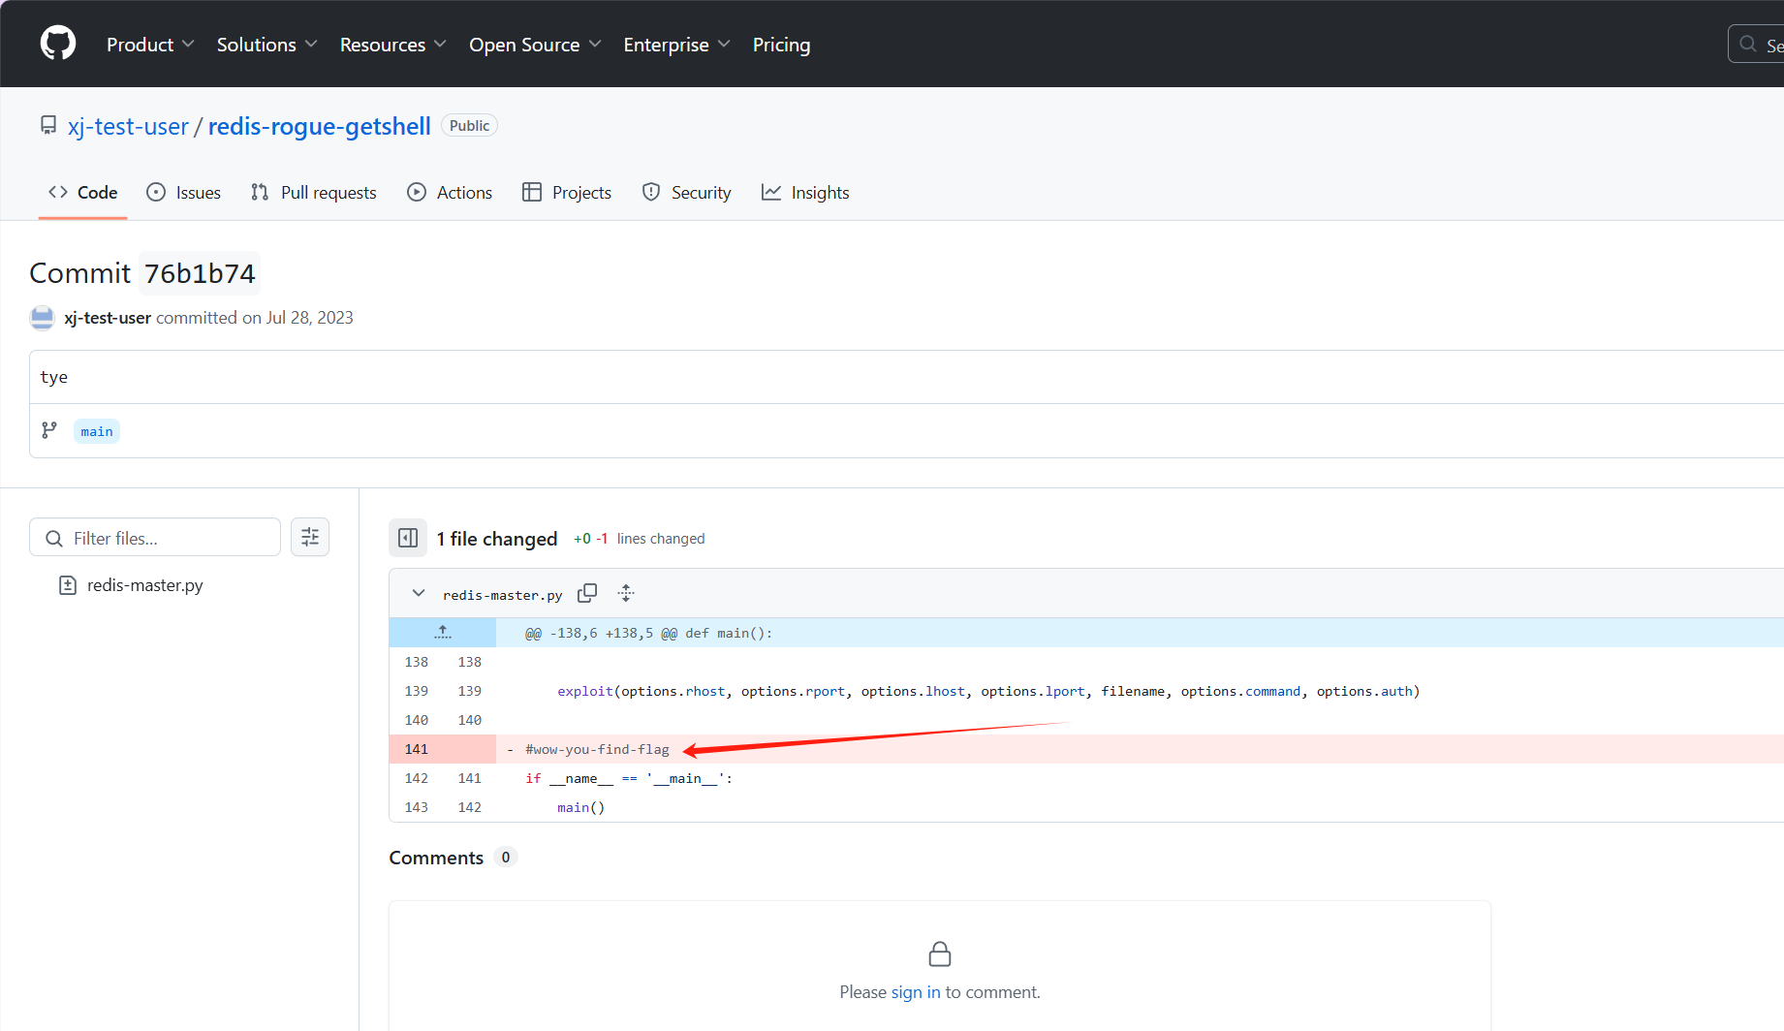
Task: Click the Comments heading
Action: pos(436,858)
